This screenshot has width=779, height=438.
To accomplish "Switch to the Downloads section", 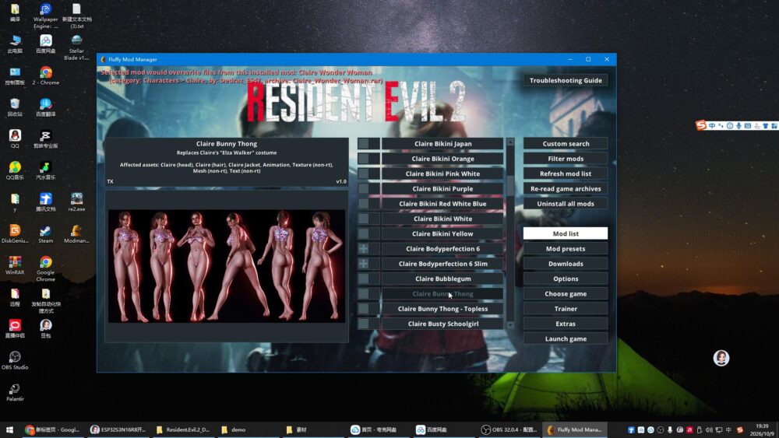I will (566, 264).
